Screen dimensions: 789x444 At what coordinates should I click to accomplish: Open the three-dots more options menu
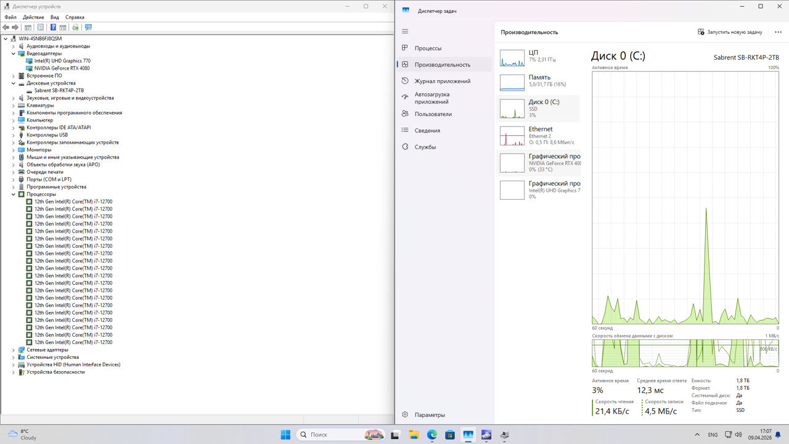pyautogui.click(x=779, y=32)
